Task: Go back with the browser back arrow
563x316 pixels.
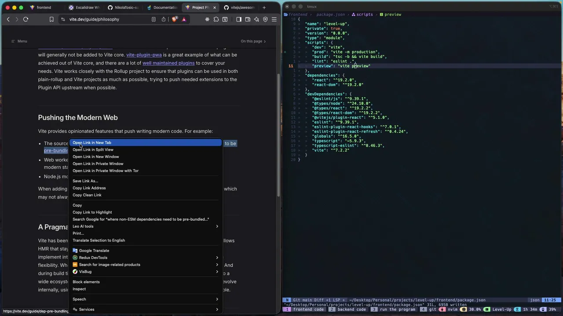Action: click(8, 19)
